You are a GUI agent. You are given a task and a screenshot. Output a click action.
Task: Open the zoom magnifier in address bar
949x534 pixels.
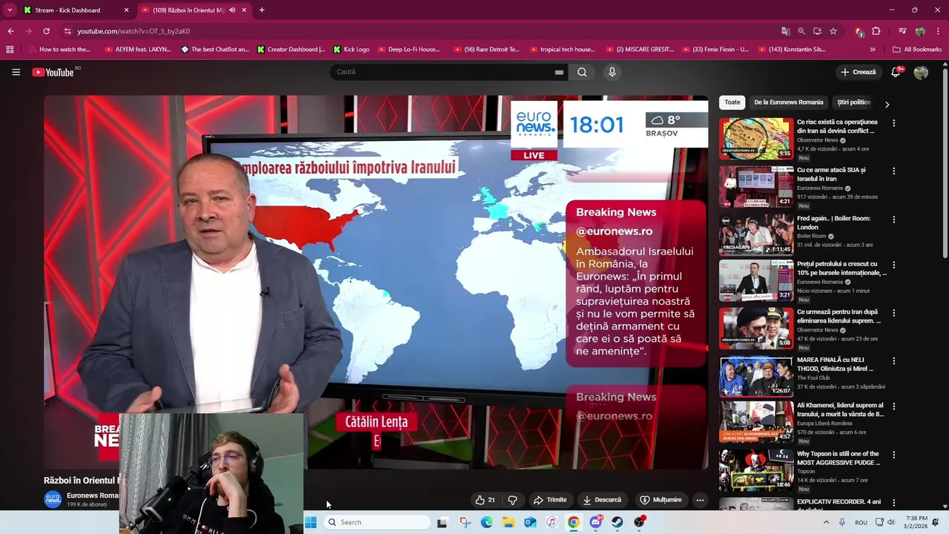click(x=801, y=31)
